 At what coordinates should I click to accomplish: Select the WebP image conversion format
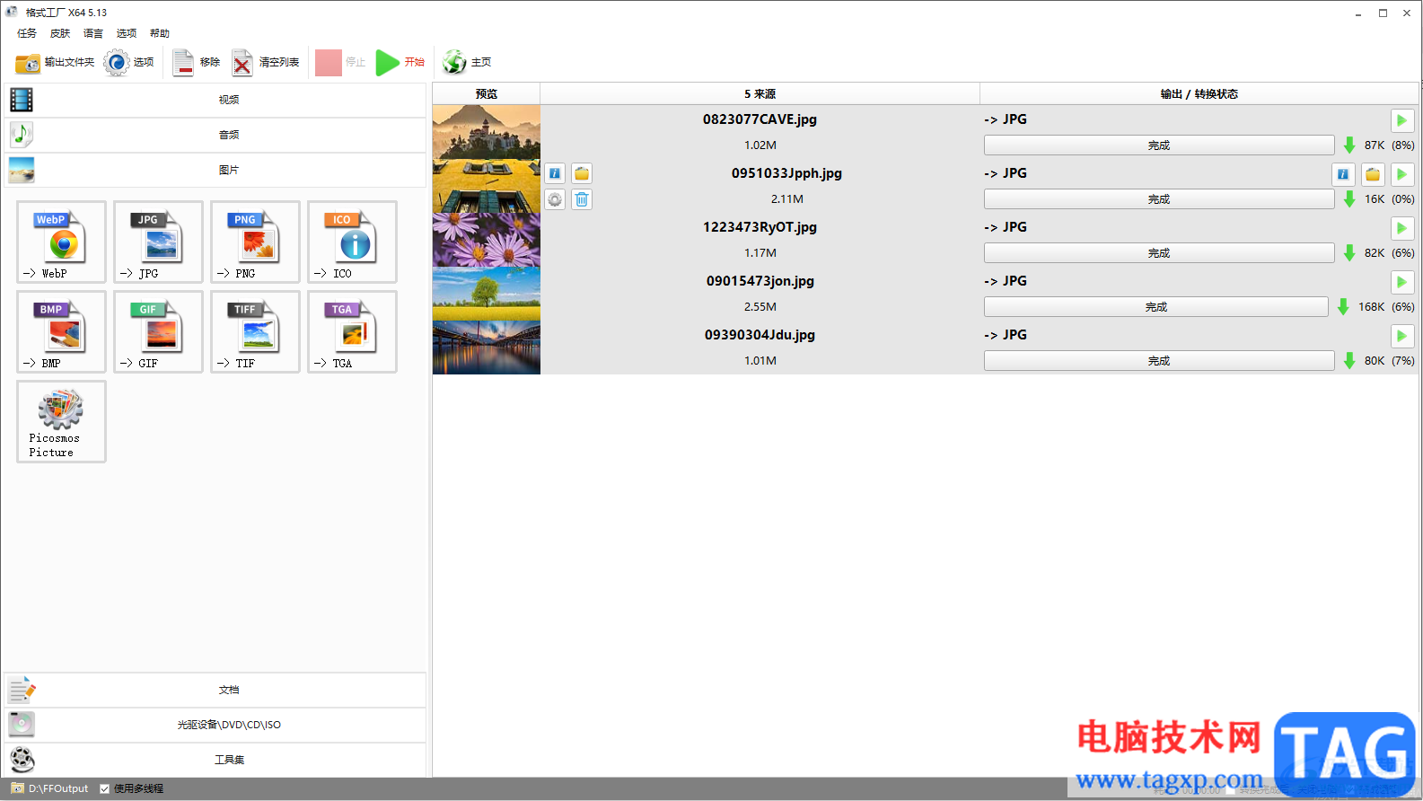point(61,242)
